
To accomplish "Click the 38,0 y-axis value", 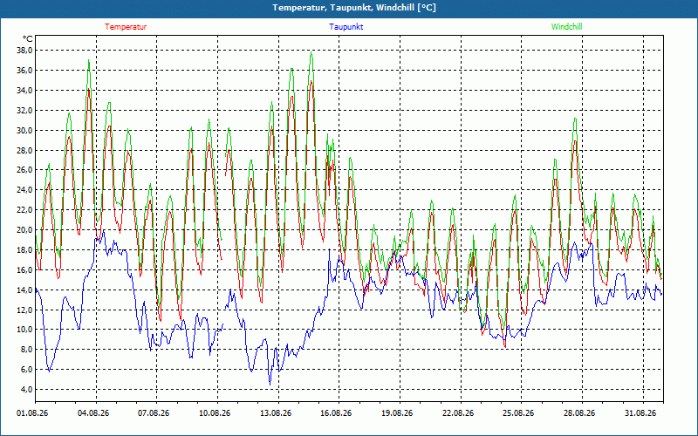I will 24,51.
